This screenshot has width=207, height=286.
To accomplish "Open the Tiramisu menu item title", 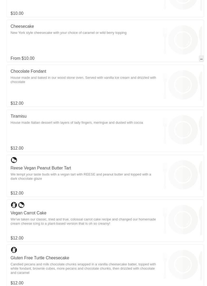I will click(18, 116).
